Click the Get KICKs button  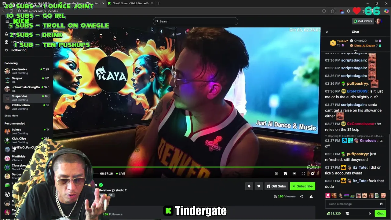(x=363, y=21)
